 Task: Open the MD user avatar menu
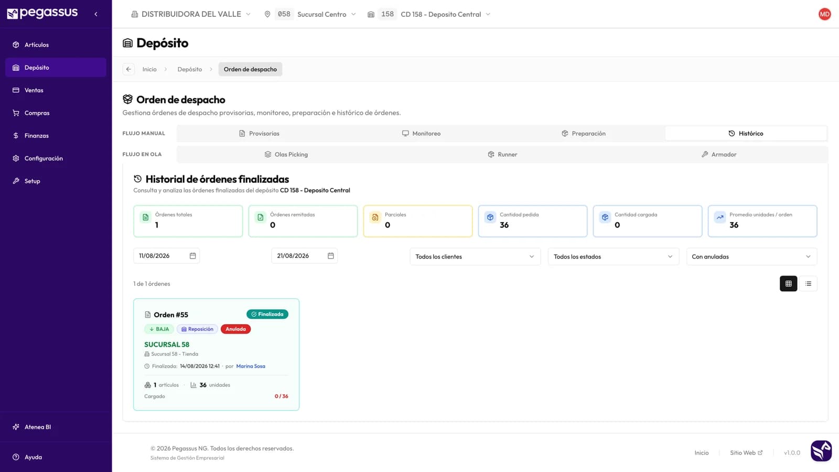click(824, 14)
